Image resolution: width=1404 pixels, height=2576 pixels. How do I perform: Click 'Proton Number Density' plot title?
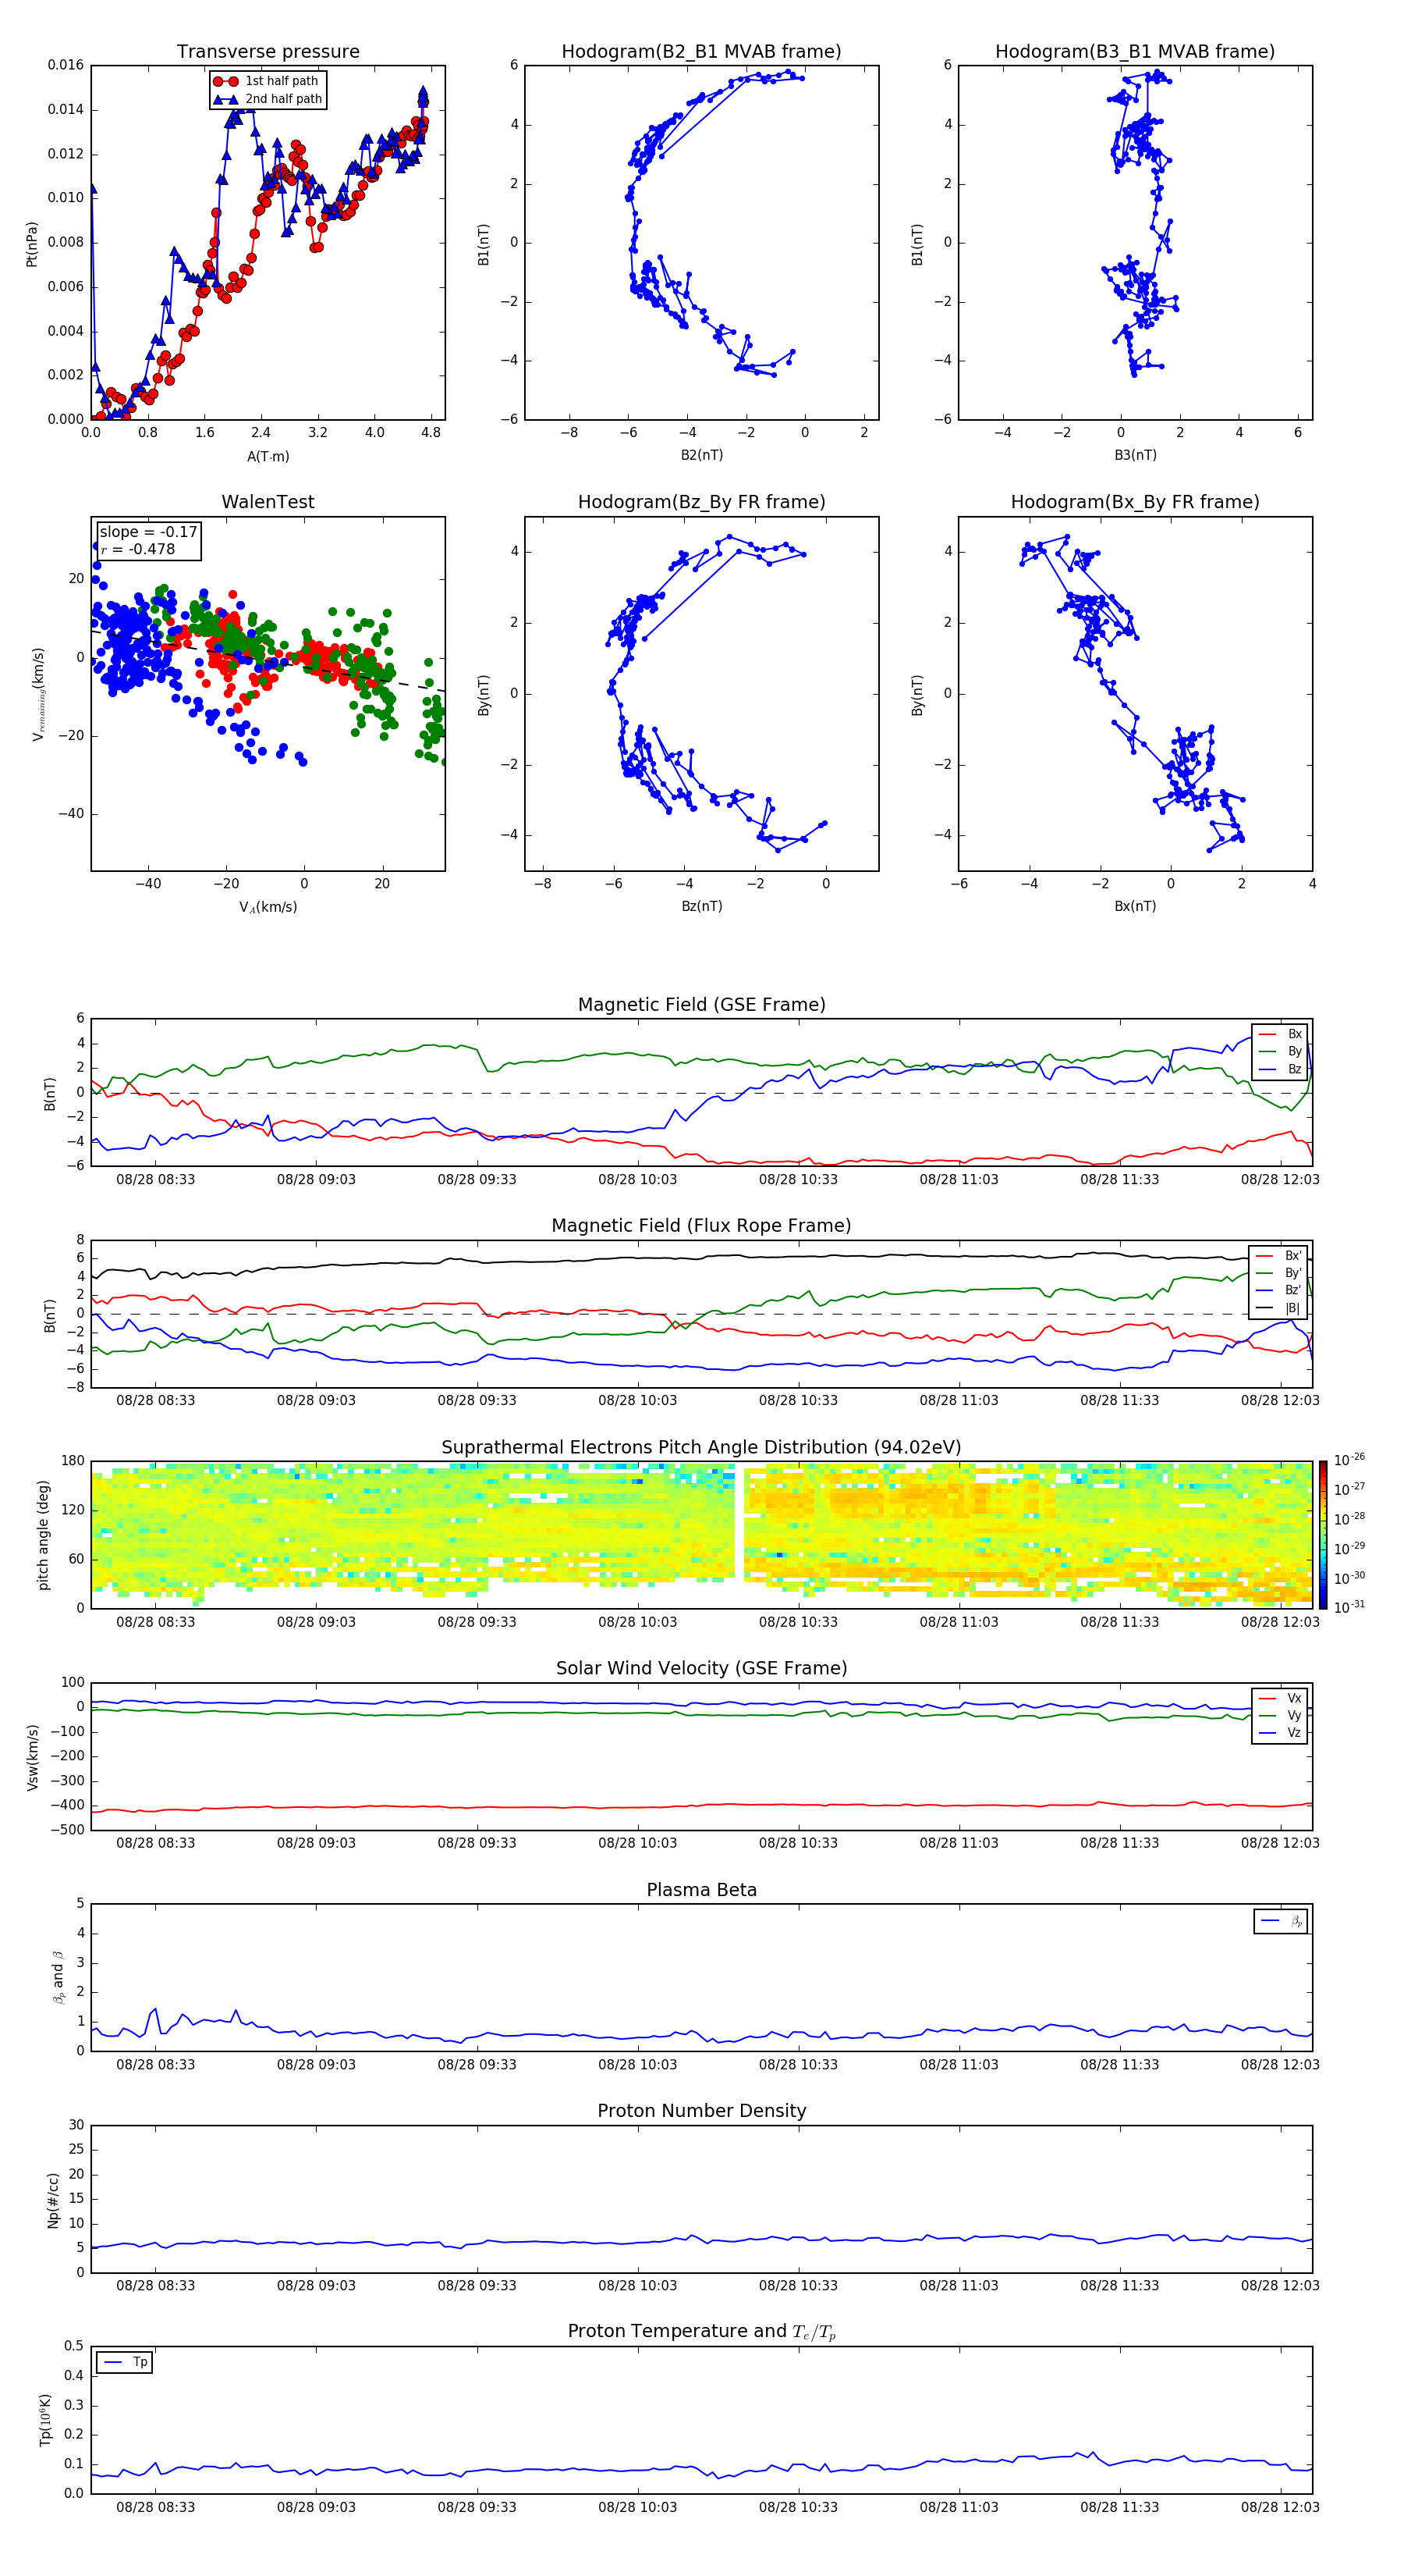pos(701,2112)
